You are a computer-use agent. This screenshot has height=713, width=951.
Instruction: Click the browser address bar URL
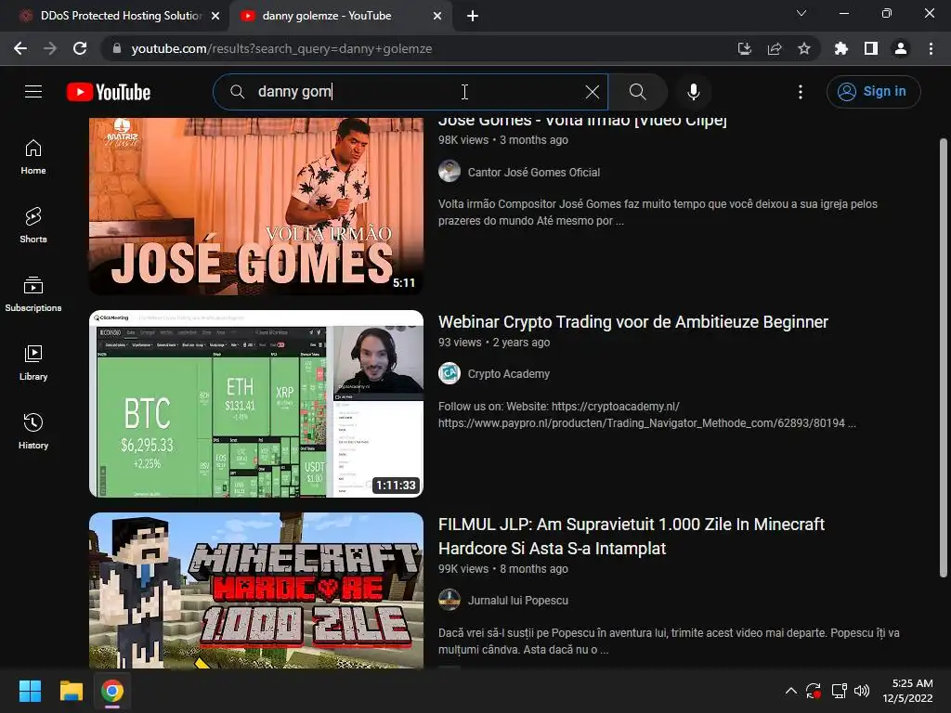click(x=281, y=48)
